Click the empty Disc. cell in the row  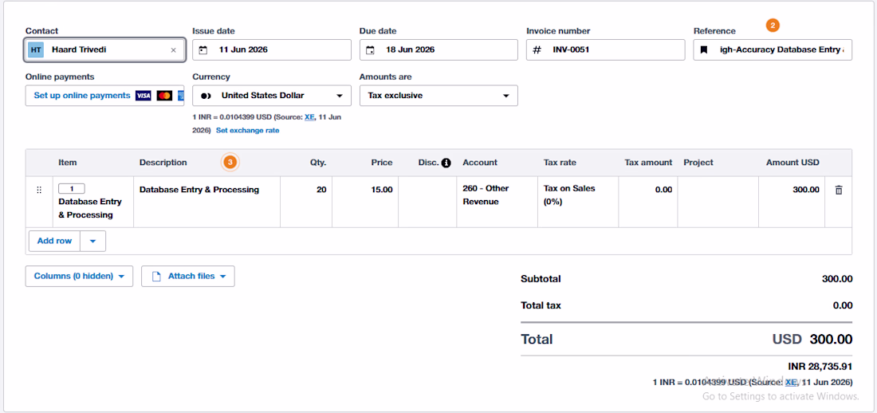click(427, 202)
